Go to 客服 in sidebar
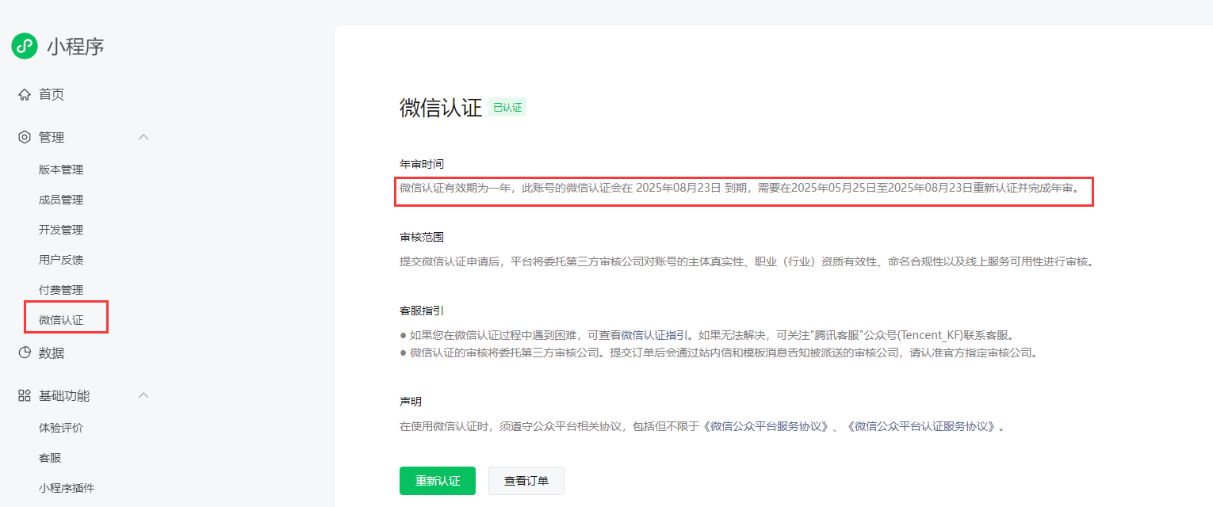The height and width of the screenshot is (507, 1213). [x=50, y=458]
